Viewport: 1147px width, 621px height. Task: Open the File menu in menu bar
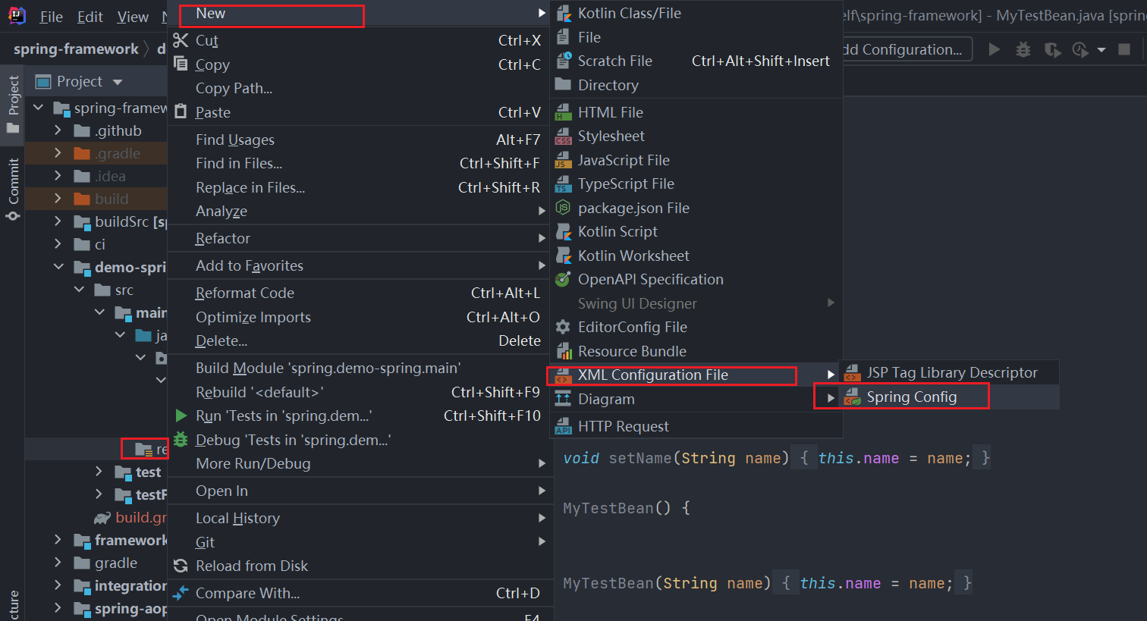click(51, 17)
